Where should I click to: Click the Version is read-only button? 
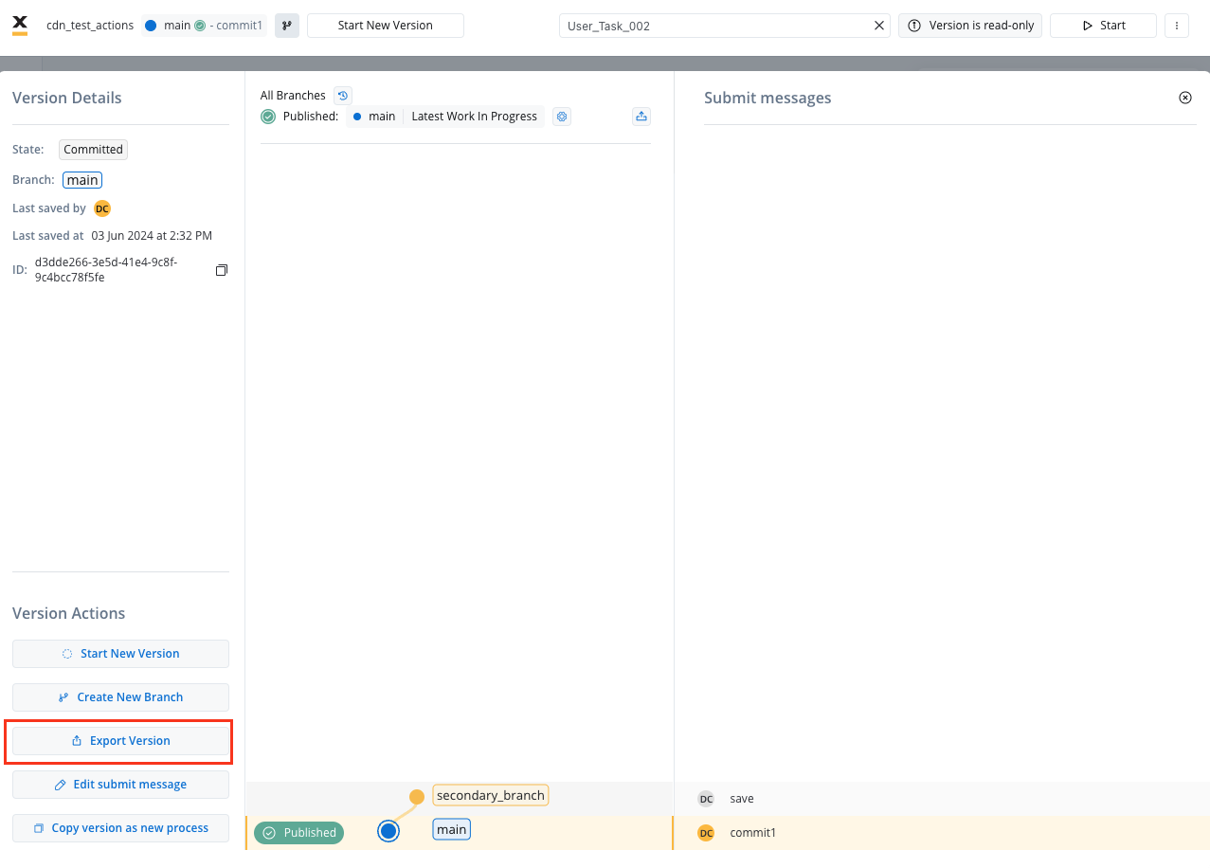(x=970, y=26)
